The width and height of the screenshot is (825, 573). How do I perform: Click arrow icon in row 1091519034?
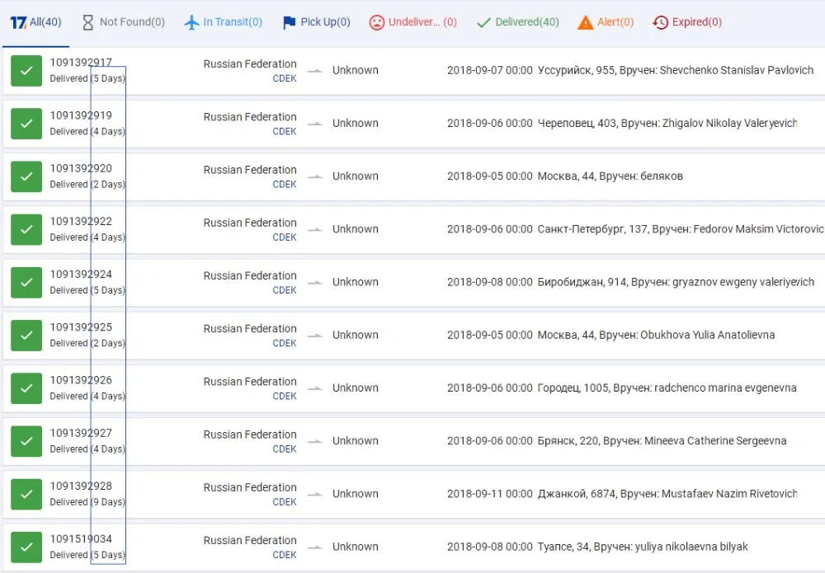point(315,547)
